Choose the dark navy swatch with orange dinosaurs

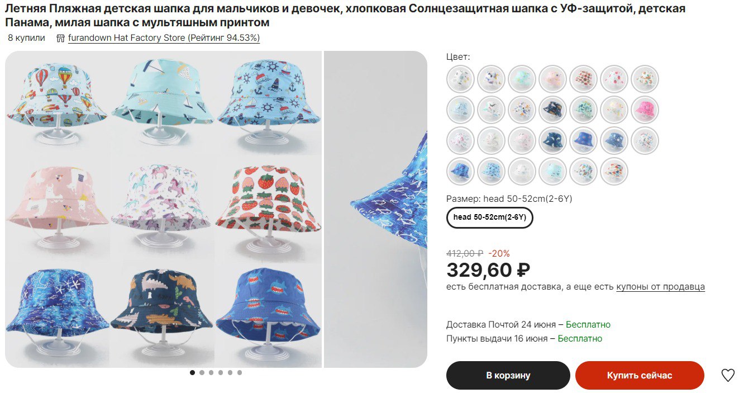(552, 110)
